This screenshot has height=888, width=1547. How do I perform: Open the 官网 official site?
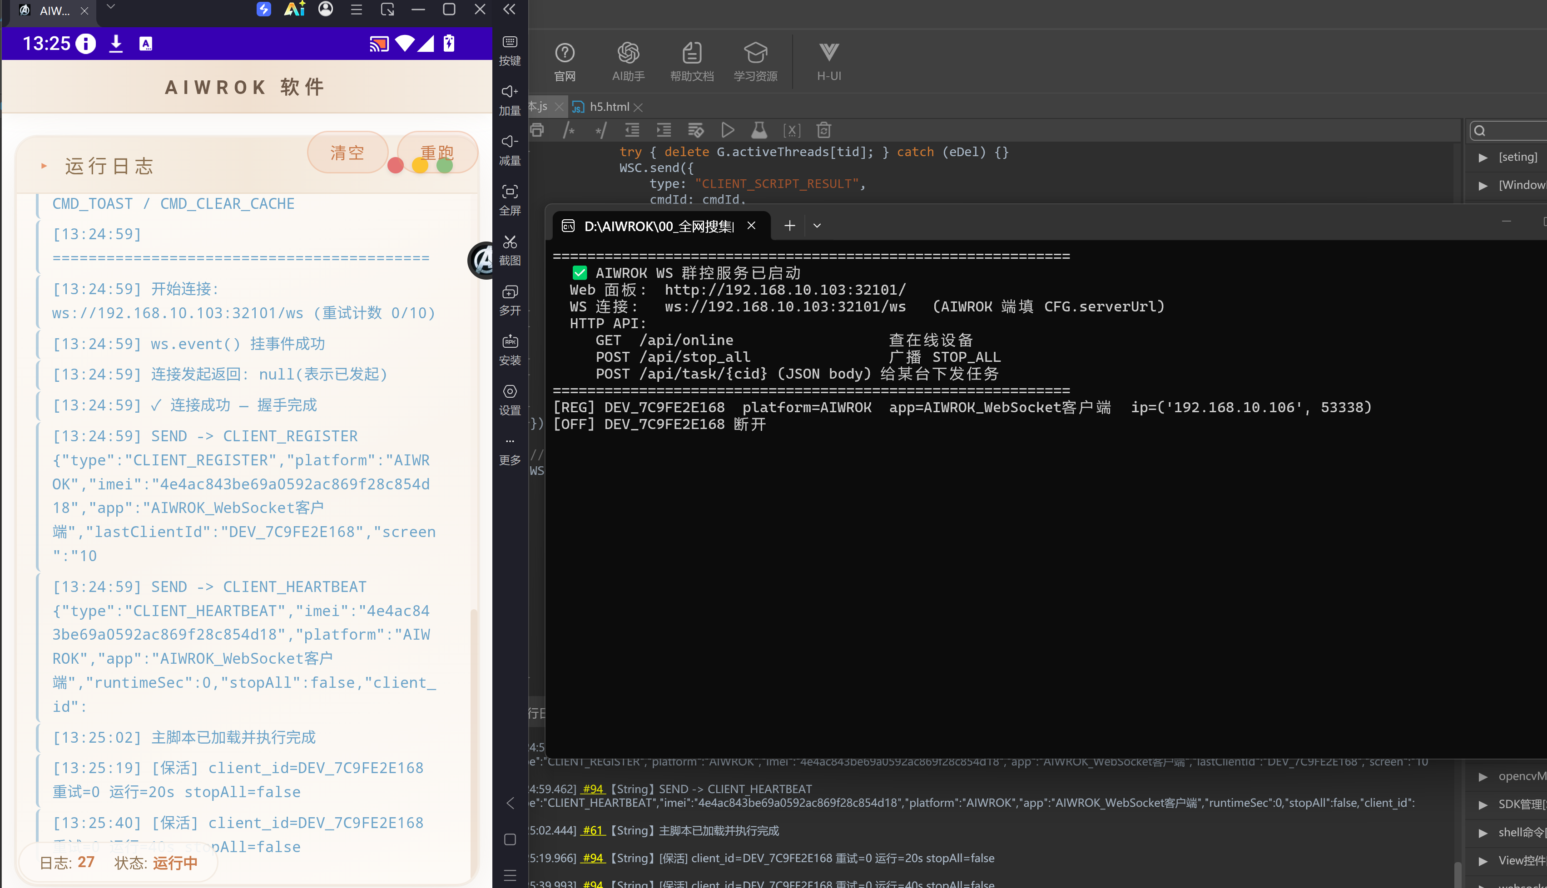[x=565, y=62]
